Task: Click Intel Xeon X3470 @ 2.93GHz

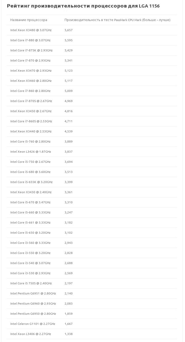Action: click(x=31, y=71)
